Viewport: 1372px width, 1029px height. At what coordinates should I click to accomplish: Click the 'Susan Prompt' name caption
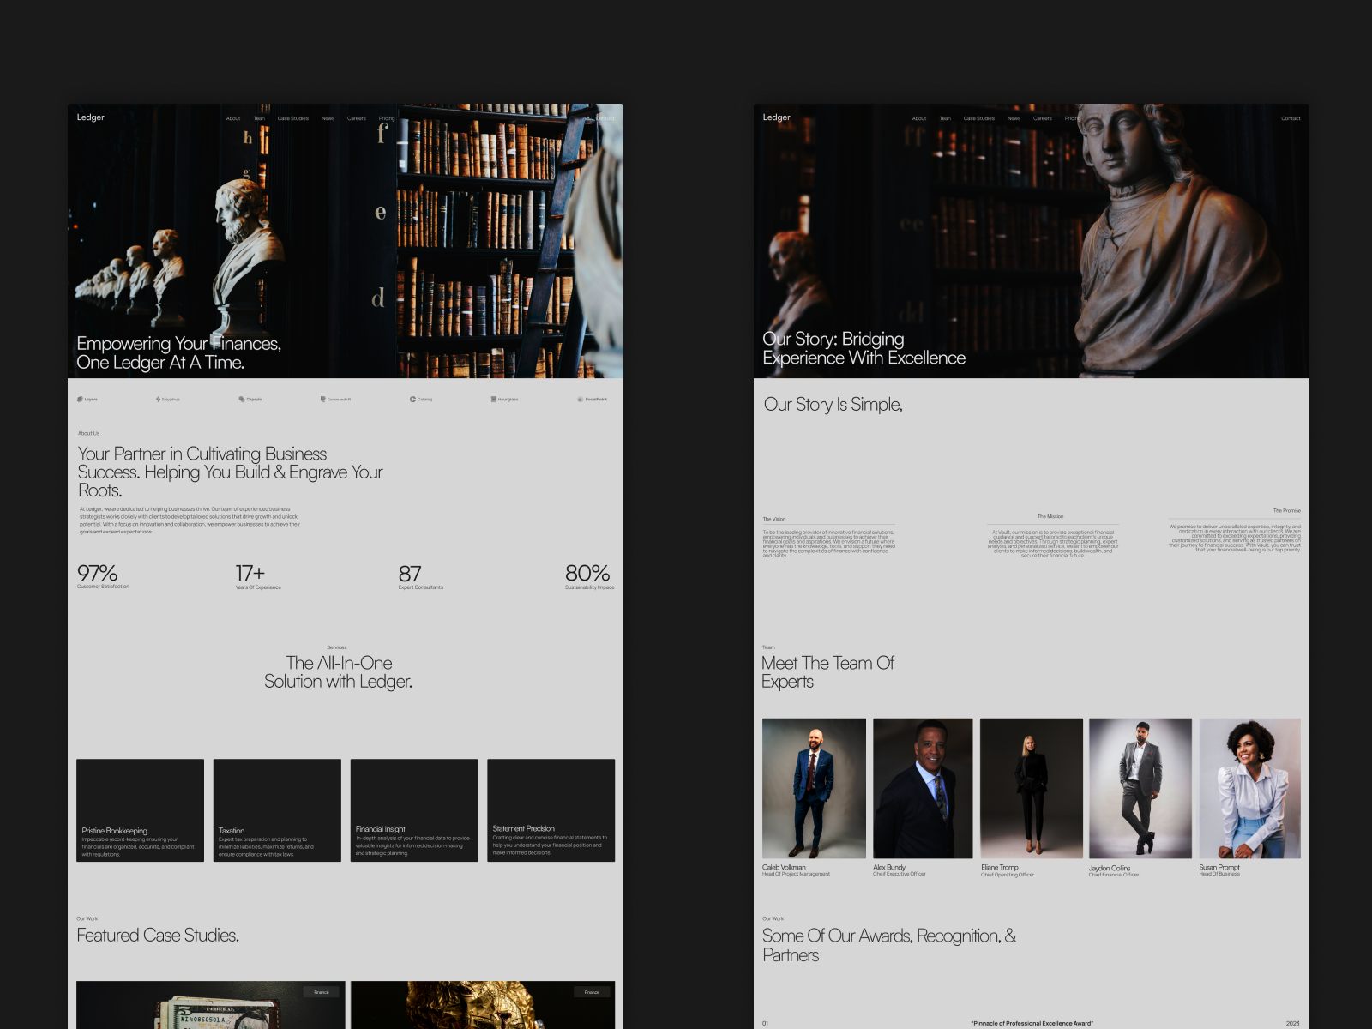[1219, 867]
